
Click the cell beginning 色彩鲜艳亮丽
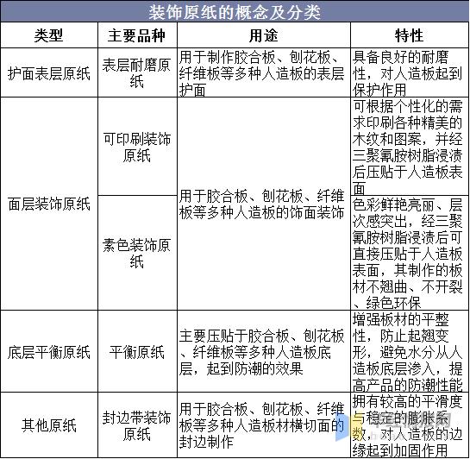(x=410, y=253)
